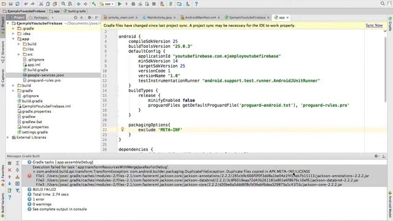Click build.gradle in the breadcrumb bar
Viewport: 393px width, 221px height.
point(74,11)
